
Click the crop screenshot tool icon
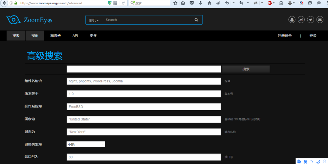[241, 3]
